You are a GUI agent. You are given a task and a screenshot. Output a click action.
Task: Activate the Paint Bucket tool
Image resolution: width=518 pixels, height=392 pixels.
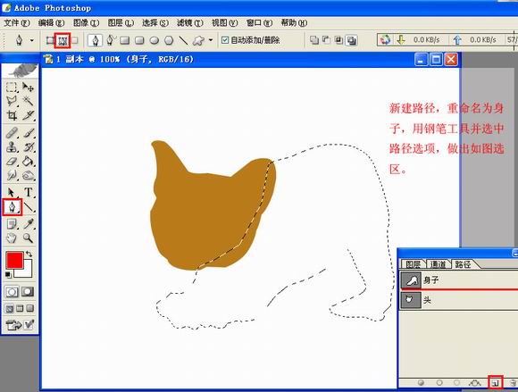coord(29,162)
